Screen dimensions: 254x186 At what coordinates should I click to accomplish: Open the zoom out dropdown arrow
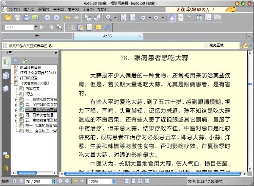pos(150,18)
